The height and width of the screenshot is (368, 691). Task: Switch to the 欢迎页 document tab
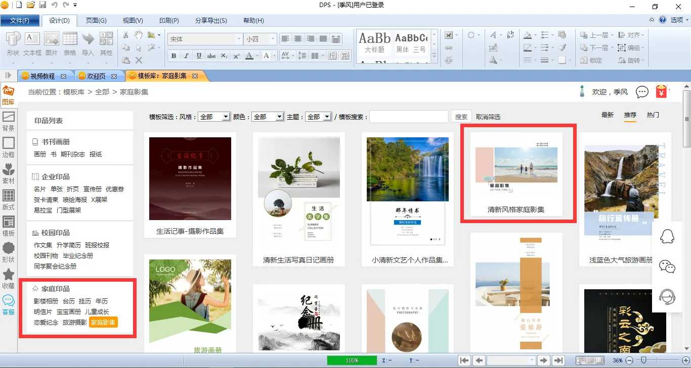click(96, 76)
